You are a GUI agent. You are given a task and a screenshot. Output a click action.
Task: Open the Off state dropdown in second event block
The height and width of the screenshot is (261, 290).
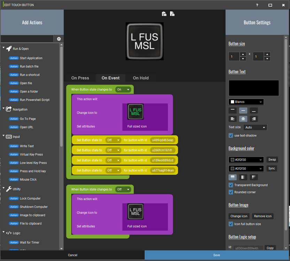click(x=123, y=189)
